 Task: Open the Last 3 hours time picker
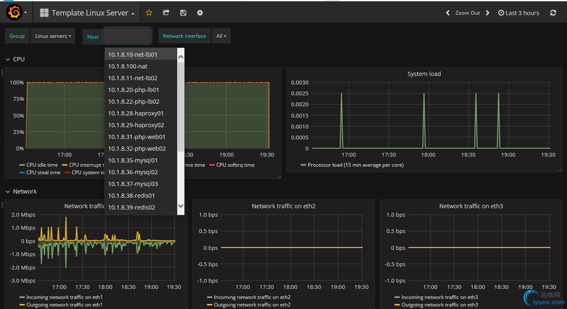click(519, 13)
